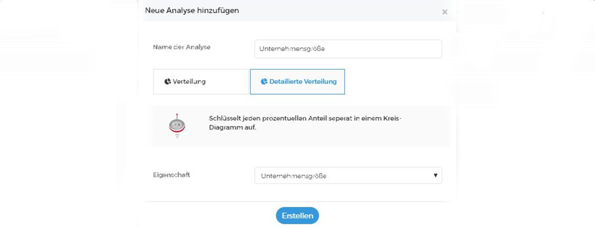Click the dialog title Neue Analyse hinzufügen
Viewport: 595px width, 228px height.
click(192, 10)
